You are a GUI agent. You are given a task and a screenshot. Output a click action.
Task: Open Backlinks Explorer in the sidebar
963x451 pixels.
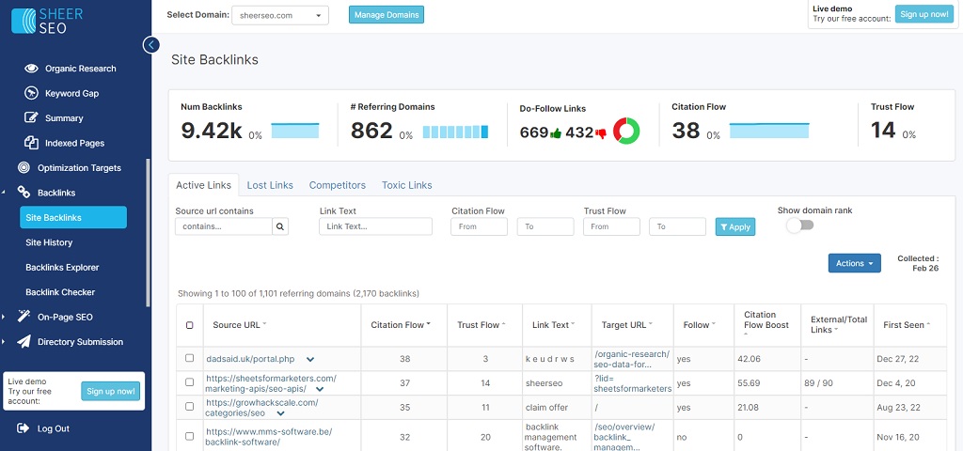click(x=62, y=268)
